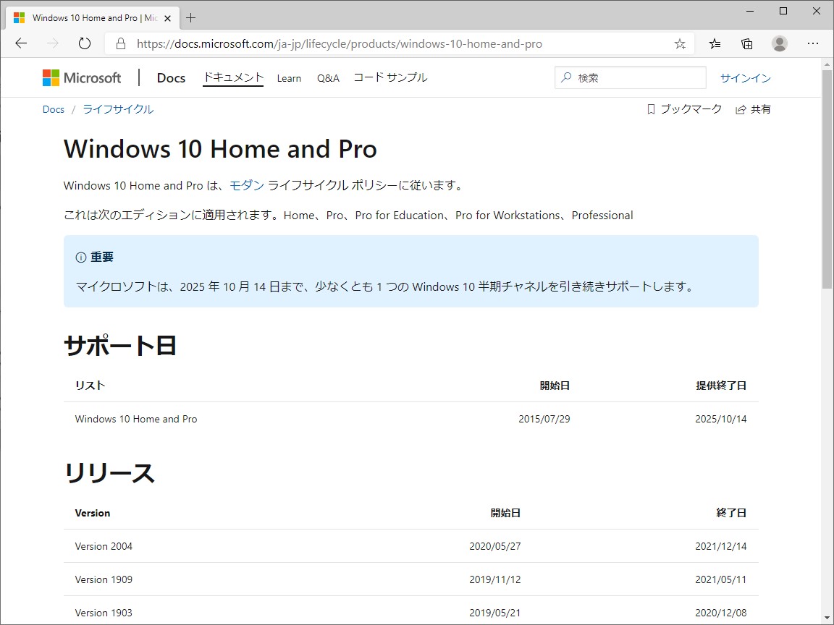834x625 pixels.
Task: Click the リリース section heading
Action: pos(109,473)
